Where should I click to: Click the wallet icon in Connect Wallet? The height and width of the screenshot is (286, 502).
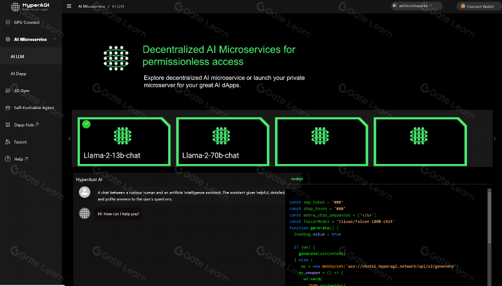coord(463,6)
